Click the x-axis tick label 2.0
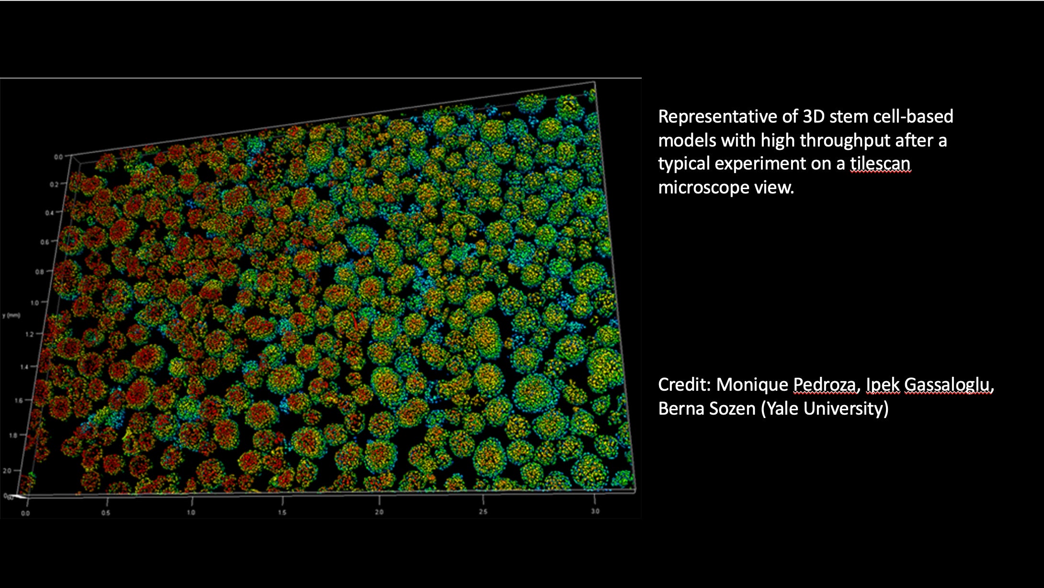This screenshot has width=1044, height=588. coord(379,512)
